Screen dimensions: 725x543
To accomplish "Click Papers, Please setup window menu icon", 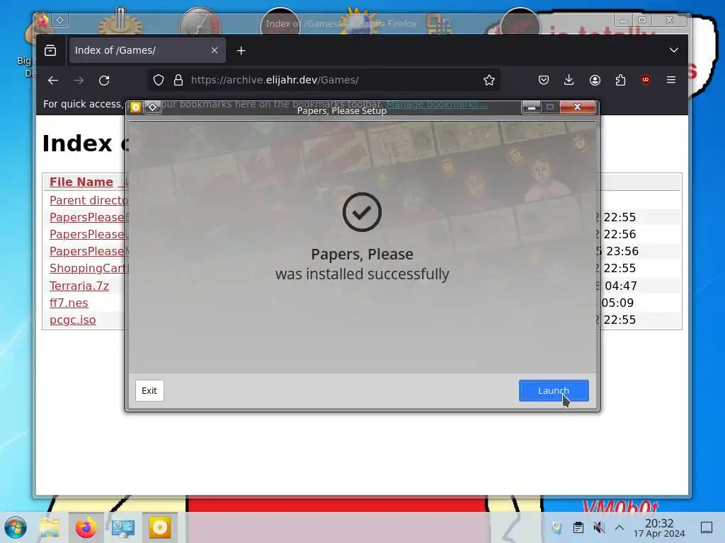I will 136,107.
